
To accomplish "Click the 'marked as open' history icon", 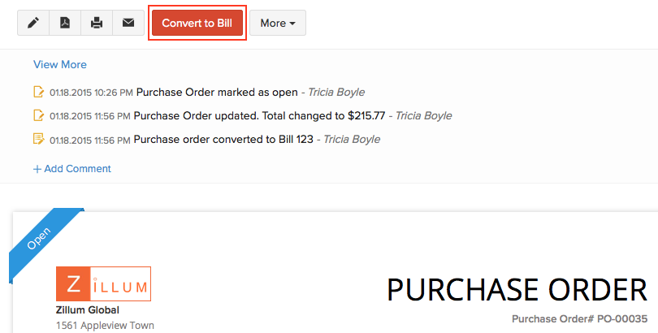I will click(38, 92).
